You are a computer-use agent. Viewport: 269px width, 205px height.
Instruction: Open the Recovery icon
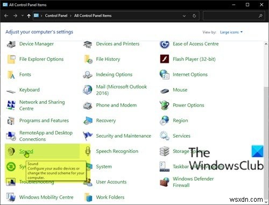[x=88, y=121]
